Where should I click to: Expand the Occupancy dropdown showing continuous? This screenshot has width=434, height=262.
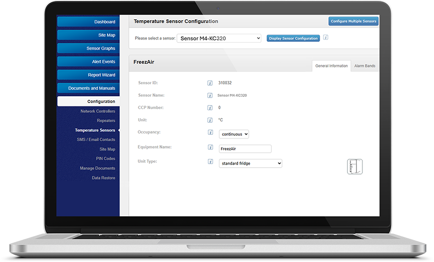(234, 134)
